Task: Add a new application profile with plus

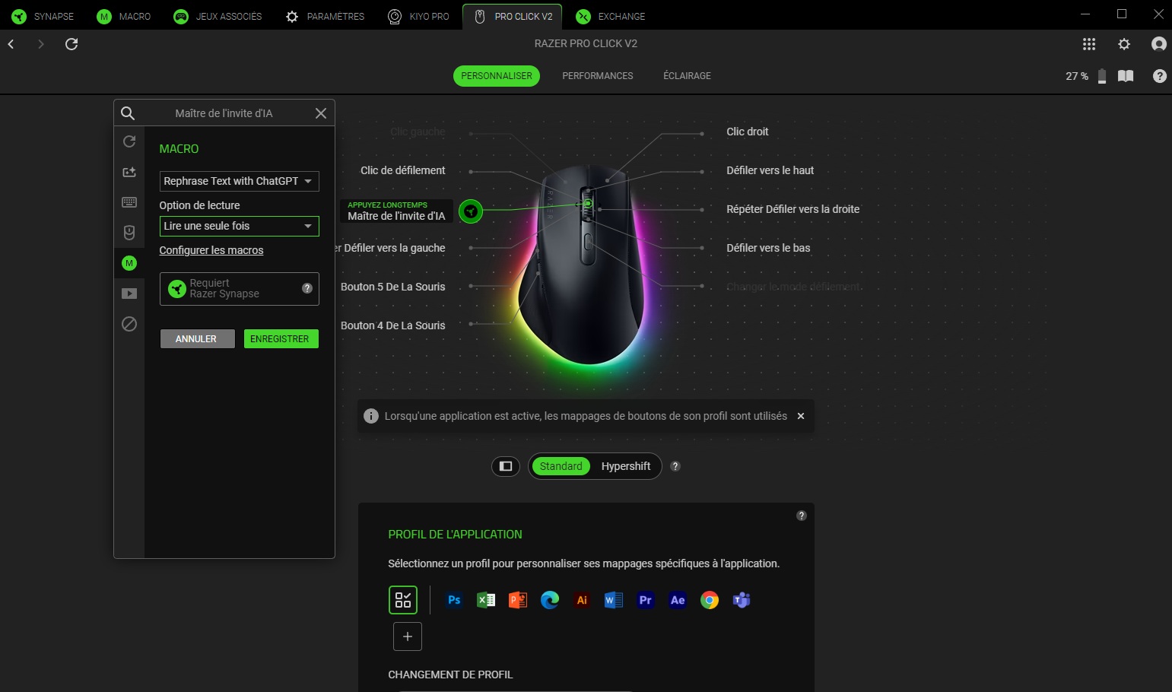Action: (x=408, y=636)
